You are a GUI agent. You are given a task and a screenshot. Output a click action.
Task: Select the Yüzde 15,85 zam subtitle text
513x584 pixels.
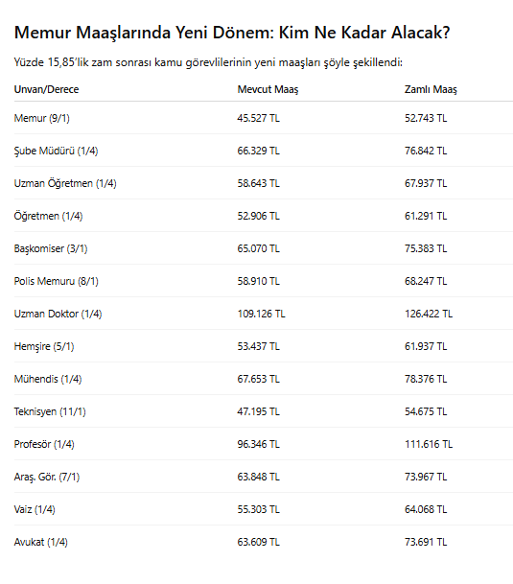pos(208,62)
